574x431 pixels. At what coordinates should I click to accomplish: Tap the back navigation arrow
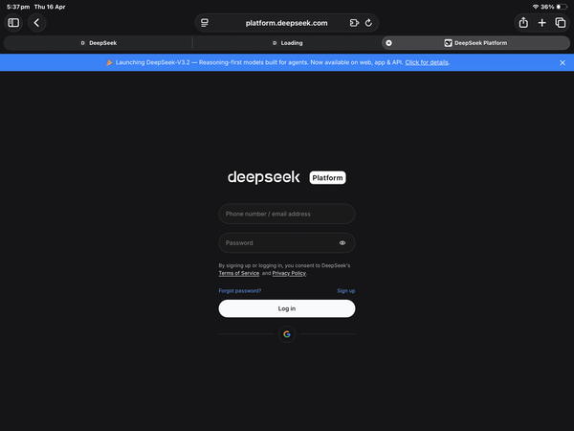point(36,23)
